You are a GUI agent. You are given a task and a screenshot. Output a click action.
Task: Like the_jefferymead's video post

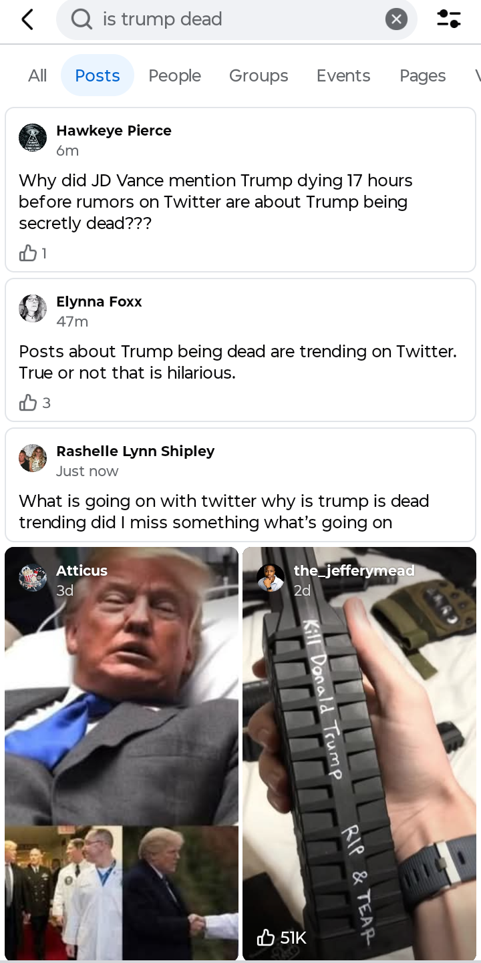266,938
